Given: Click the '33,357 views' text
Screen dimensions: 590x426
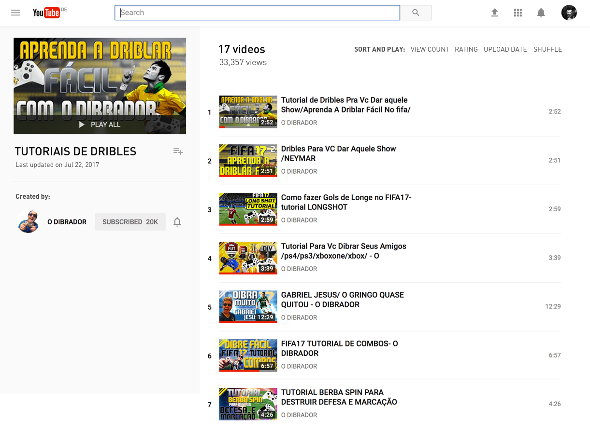Looking at the screenshot, I should click(x=243, y=62).
